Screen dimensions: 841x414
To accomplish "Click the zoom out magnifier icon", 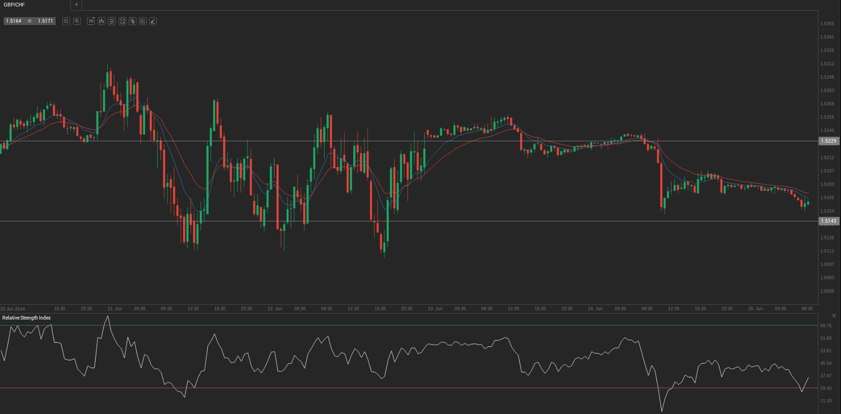I will (x=66, y=21).
